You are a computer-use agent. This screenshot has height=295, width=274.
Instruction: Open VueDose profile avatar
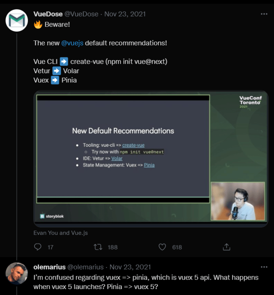coord(17,21)
